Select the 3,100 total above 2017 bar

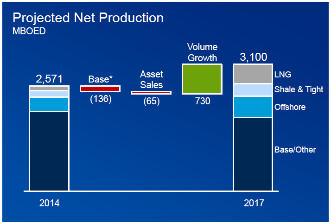coord(253,57)
